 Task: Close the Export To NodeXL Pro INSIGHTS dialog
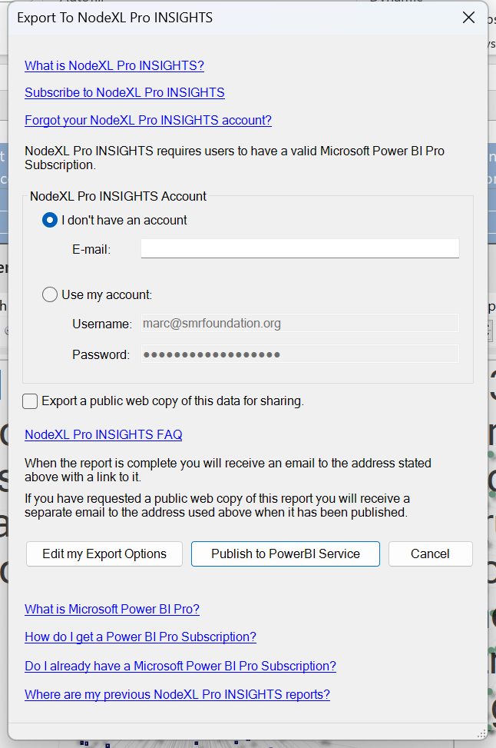tap(468, 18)
